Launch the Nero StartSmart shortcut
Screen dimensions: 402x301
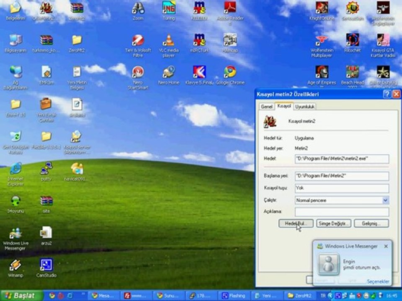coord(138,72)
